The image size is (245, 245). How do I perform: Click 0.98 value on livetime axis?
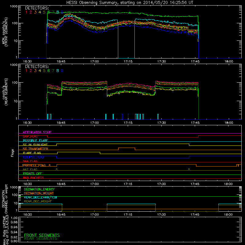point(14,222)
